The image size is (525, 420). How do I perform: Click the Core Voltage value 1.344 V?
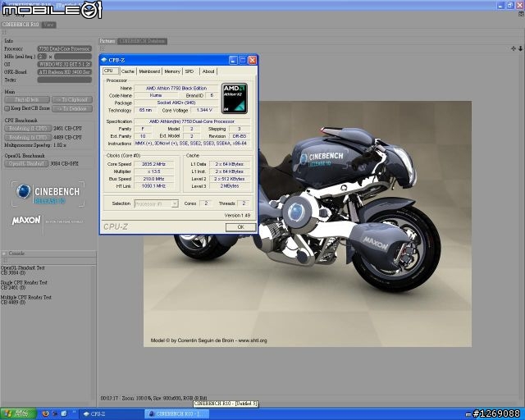204,110
